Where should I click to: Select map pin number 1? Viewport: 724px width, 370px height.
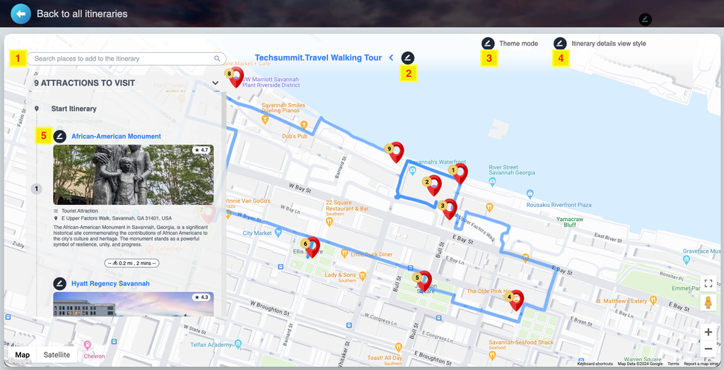459,173
